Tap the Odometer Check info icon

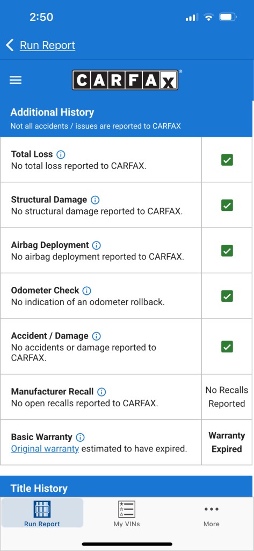(x=86, y=291)
